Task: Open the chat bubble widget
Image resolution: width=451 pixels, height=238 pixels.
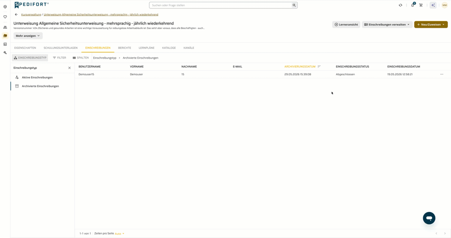Action: coord(429,218)
